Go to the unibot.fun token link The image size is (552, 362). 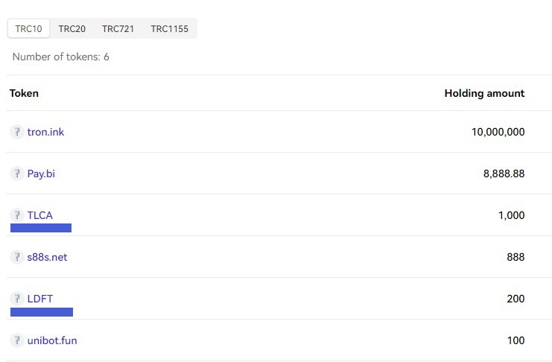[52, 340]
